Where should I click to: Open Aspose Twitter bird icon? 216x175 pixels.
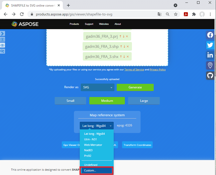(210, 45)
